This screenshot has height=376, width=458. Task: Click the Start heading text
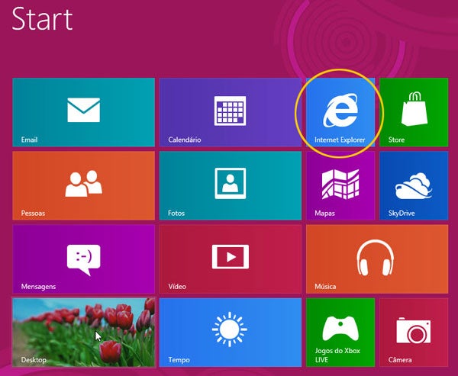coord(42,19)
